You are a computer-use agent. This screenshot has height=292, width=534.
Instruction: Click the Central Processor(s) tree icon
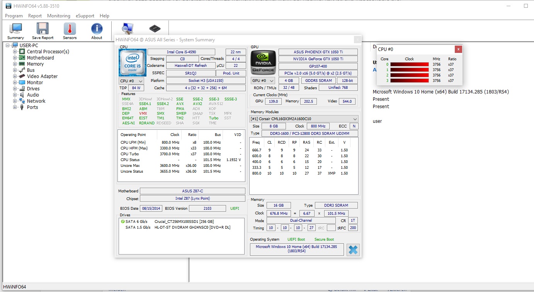(x=22, y=51)
